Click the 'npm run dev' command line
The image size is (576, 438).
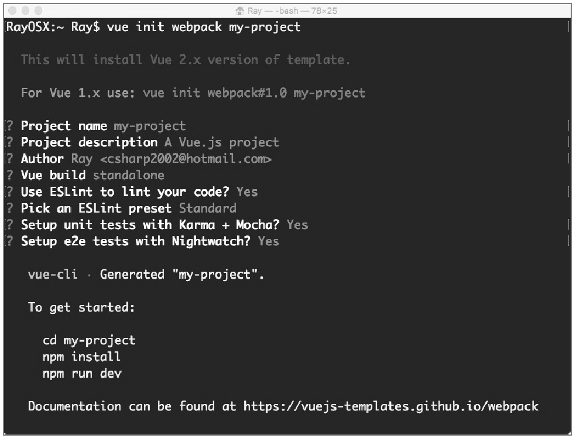click(82, 374)
